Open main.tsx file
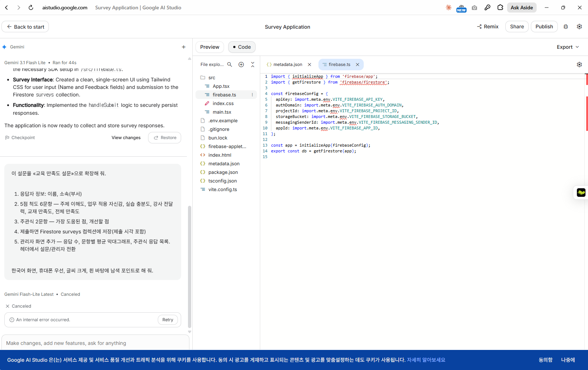This screenshot has width=588, height=370. click(x=226, y=112)
